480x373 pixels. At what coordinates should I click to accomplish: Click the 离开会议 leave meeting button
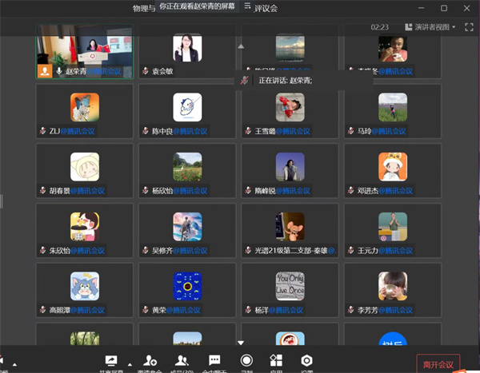click(x=438, y=364)
